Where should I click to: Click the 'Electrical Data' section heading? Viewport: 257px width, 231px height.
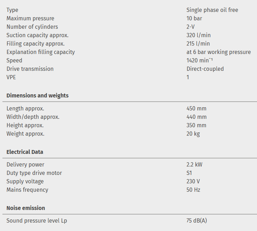point(25,152)
